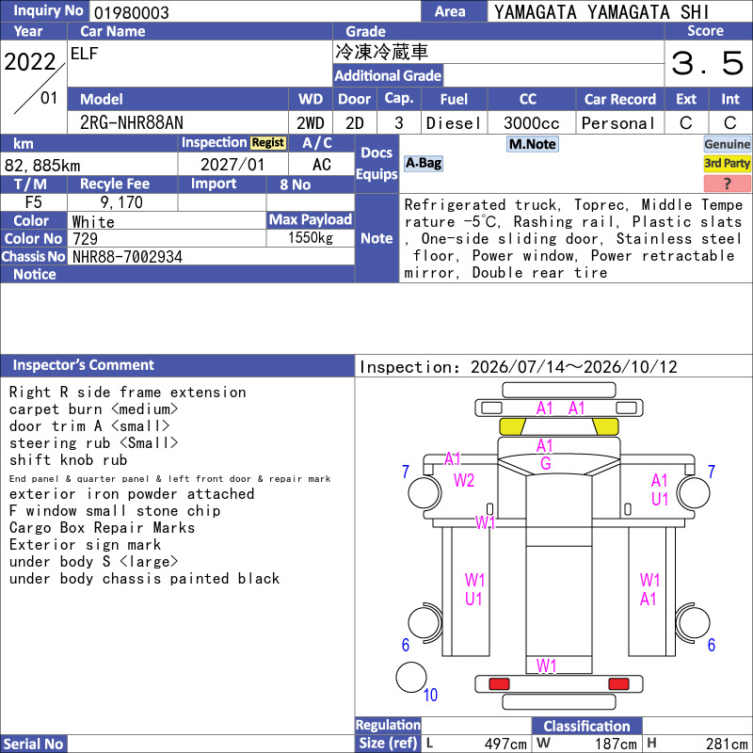Image resolution: width=753 pixels, height=753 pixels.
Task: Click the score value 3.5
Action: (x=708, y=63)
